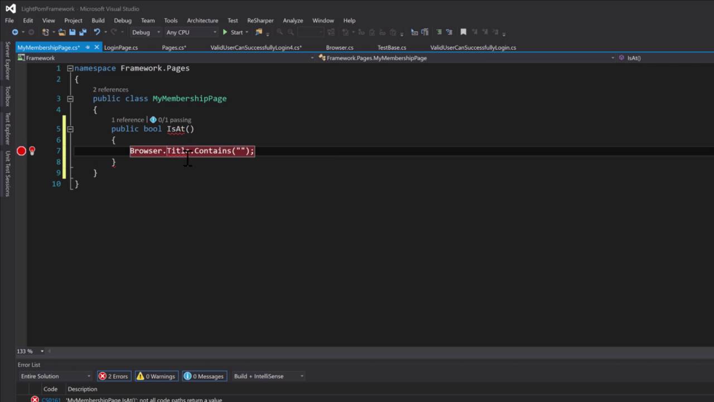This screenshot has height=402, width=714.
Task: Click the New Project toolbar icon
Action: [46, 32]
